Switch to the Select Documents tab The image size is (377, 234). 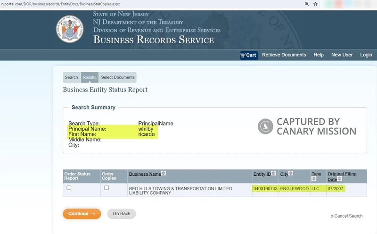[118, 78]
